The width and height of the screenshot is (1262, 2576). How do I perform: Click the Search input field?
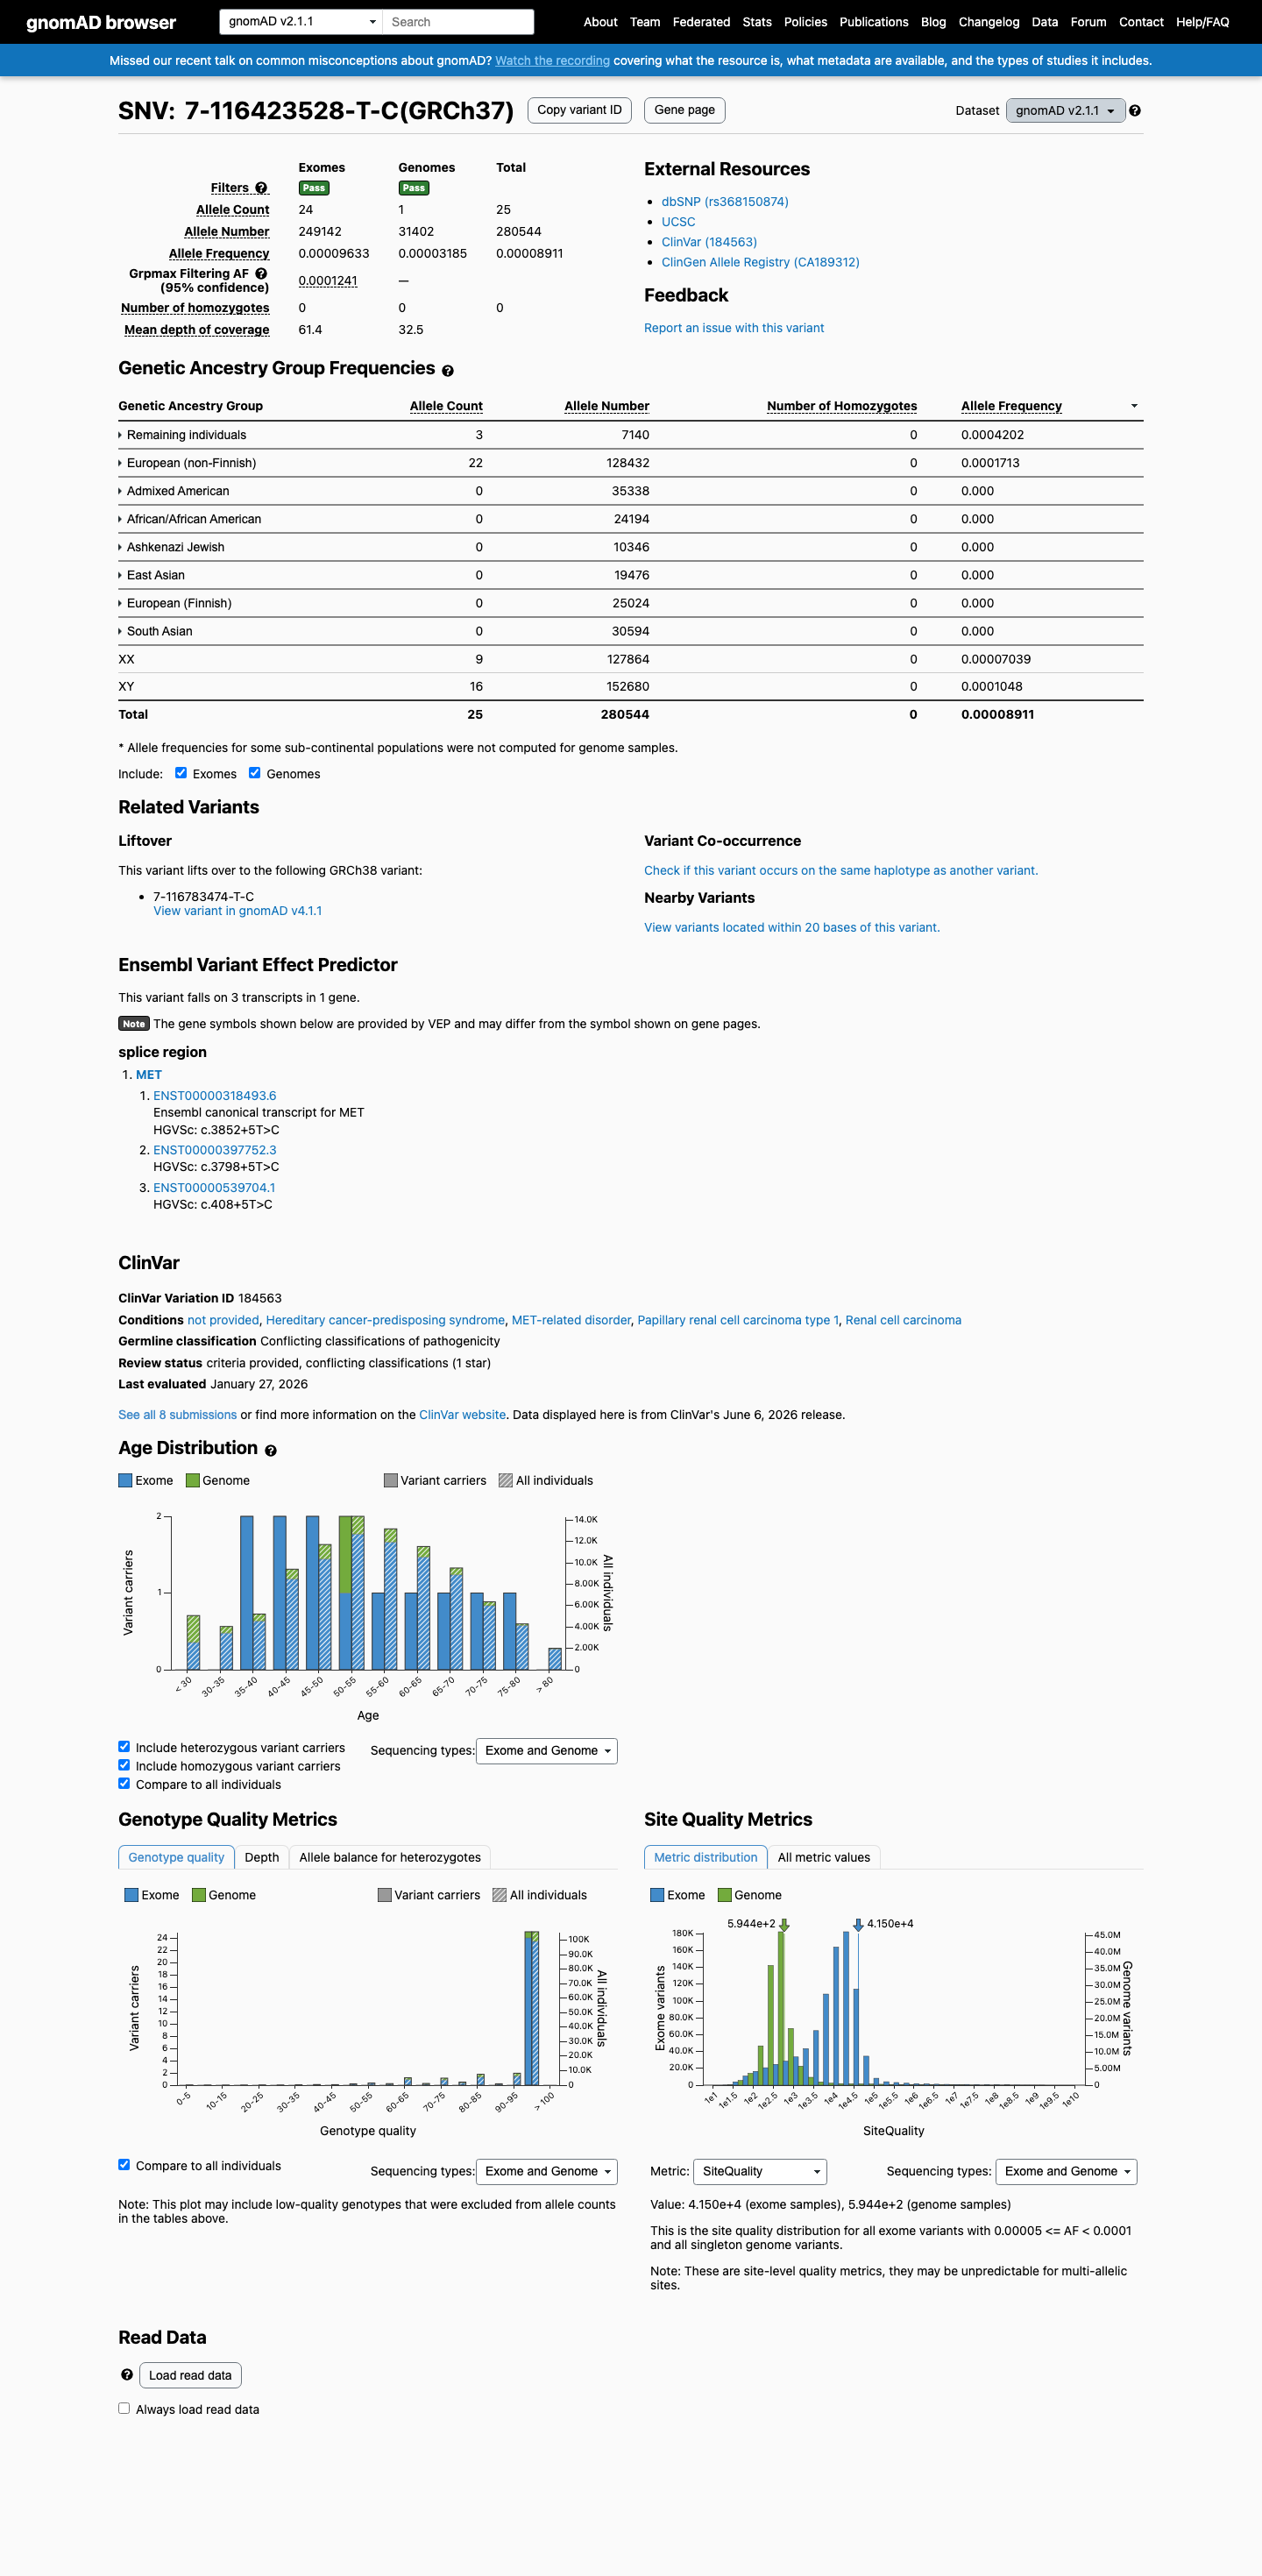[458, 22]
